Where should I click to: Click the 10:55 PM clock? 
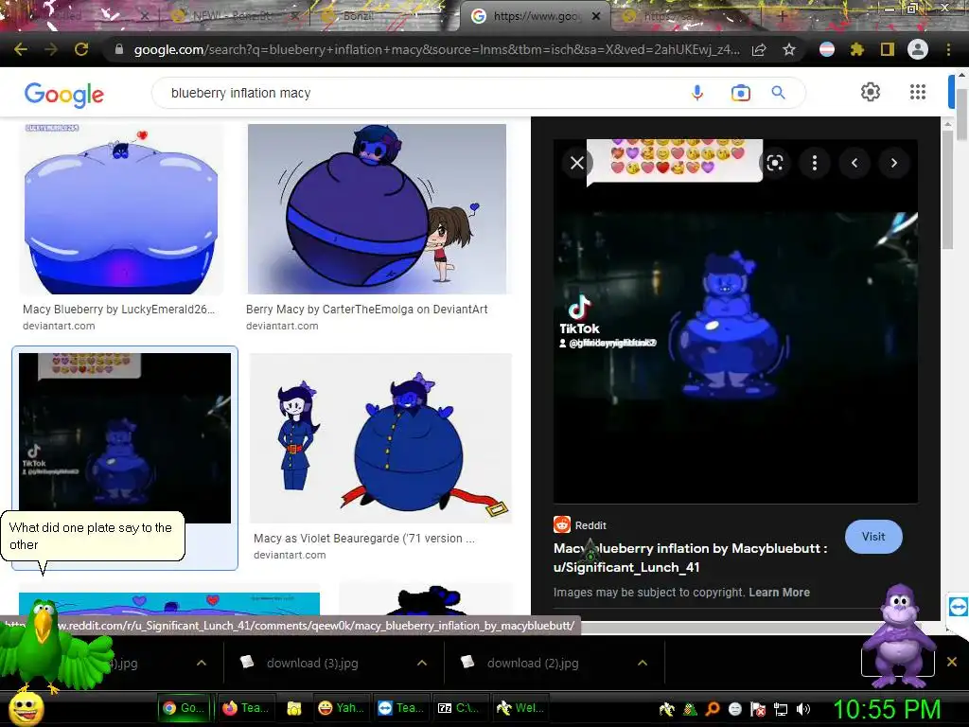point(887,709)
